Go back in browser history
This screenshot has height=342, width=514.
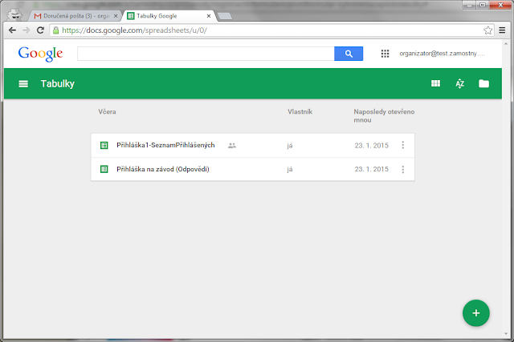pyautogui.click(x=13, y=30)
